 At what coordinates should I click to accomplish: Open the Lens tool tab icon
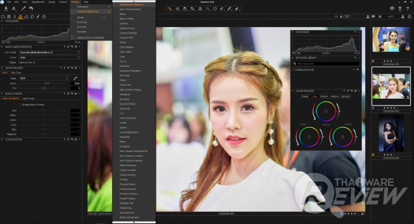point(15,16)
